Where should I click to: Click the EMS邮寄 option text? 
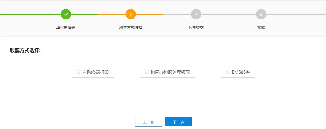(241, 72)
